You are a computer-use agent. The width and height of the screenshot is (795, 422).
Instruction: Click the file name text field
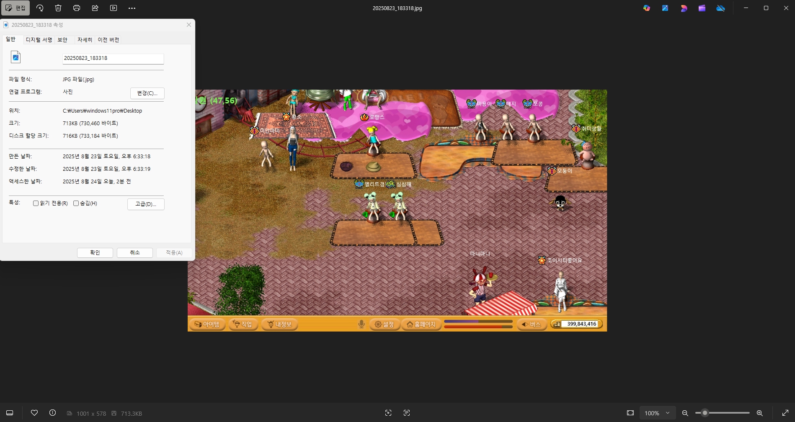point(113,59)
